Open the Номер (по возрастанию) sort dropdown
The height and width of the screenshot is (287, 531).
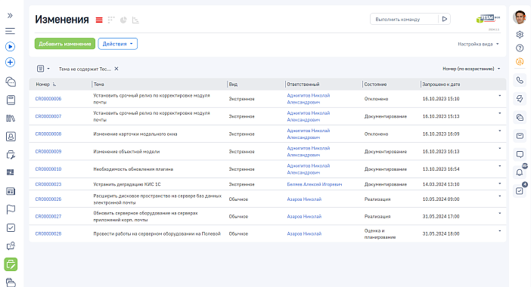tap(471, 69)
